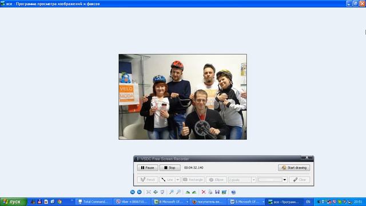The image size is (366, 206).
Task: Switch to Viber taskbar window
Action: (132, 202)
